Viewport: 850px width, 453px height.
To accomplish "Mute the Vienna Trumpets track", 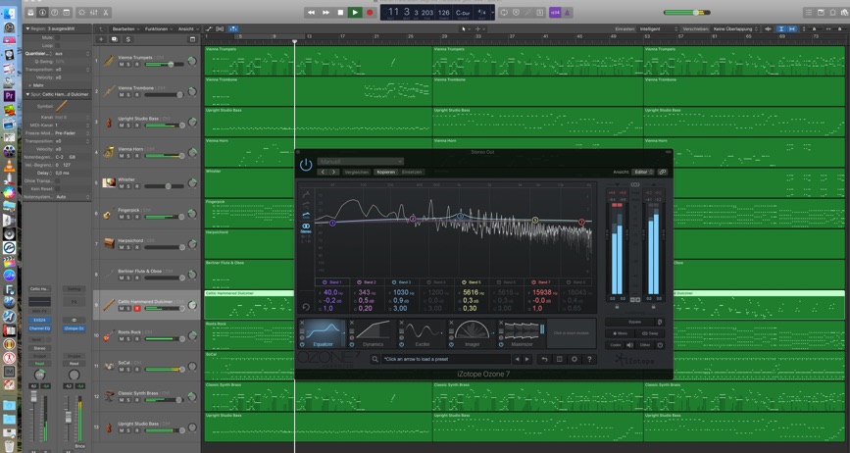I will tap(122, 64).
